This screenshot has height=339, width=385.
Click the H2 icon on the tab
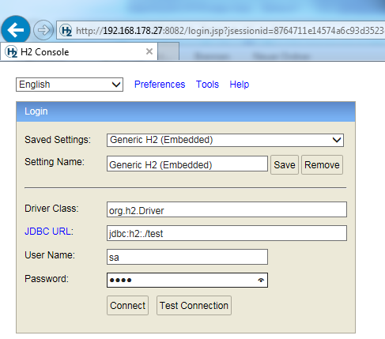click(x=11, y=51)
